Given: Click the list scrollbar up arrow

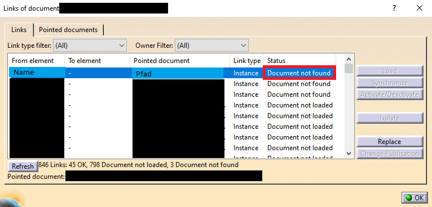Looking at the screenshot, I should tap(349, 59).
